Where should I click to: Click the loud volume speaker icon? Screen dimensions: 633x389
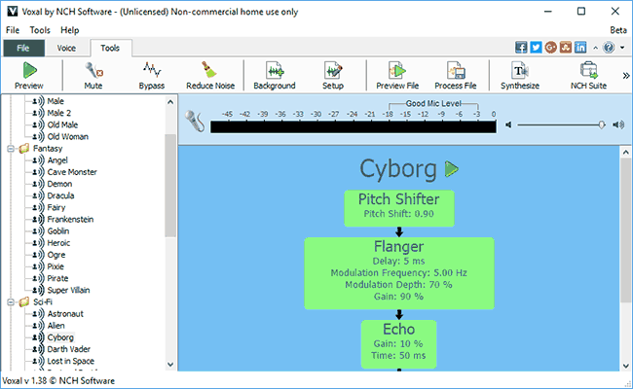618,124
